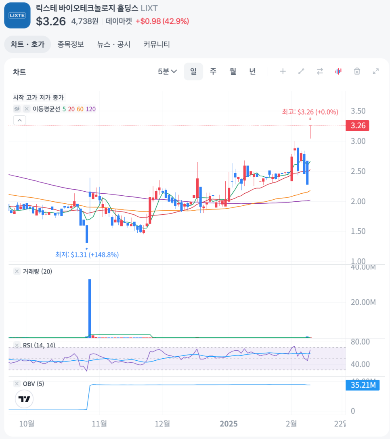Click the 20.00M volume axis label
The width and height of the screenshot is (390, 439).
(x=363, y=302)
